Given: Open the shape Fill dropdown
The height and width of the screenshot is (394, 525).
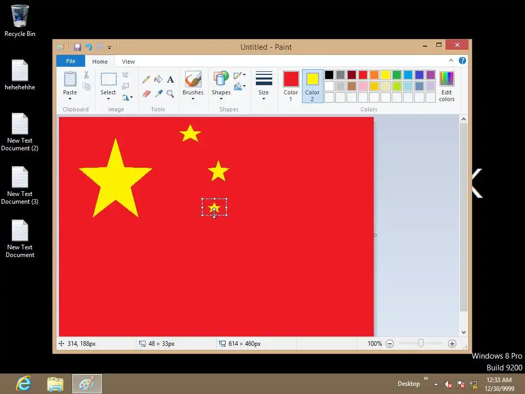Looking at the screenshot, I should pos(240,86).
